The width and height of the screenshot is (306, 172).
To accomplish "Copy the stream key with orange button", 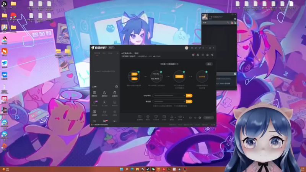I will (x=189, y=101).
